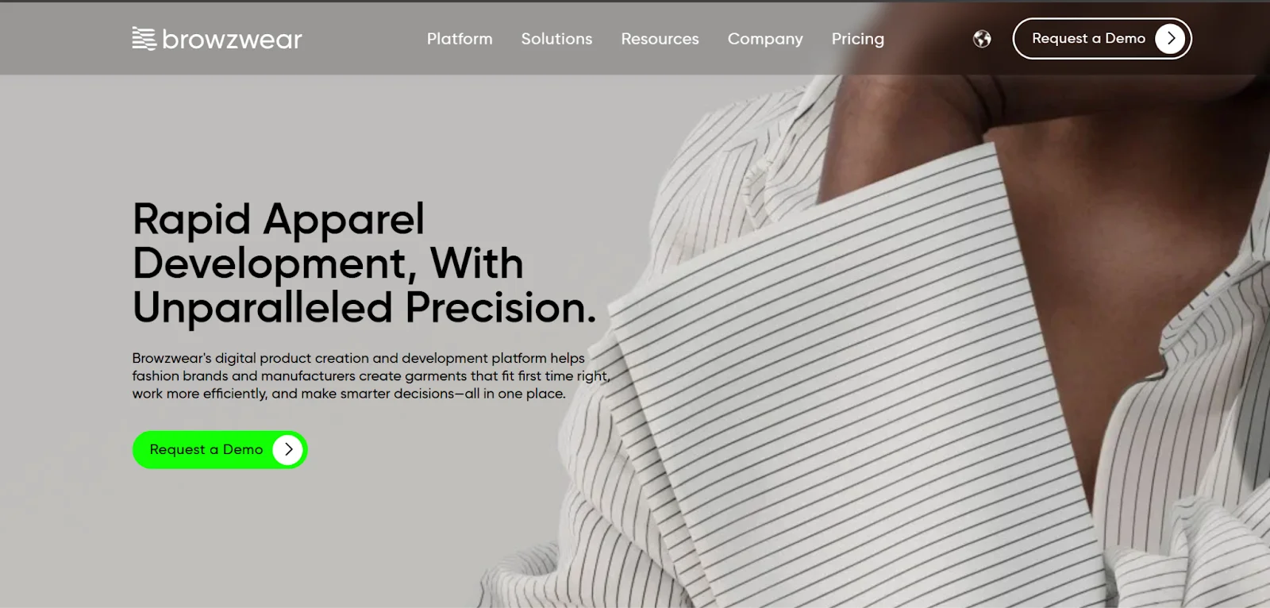Expand the Company navigation menu

[x=765, y=38]
